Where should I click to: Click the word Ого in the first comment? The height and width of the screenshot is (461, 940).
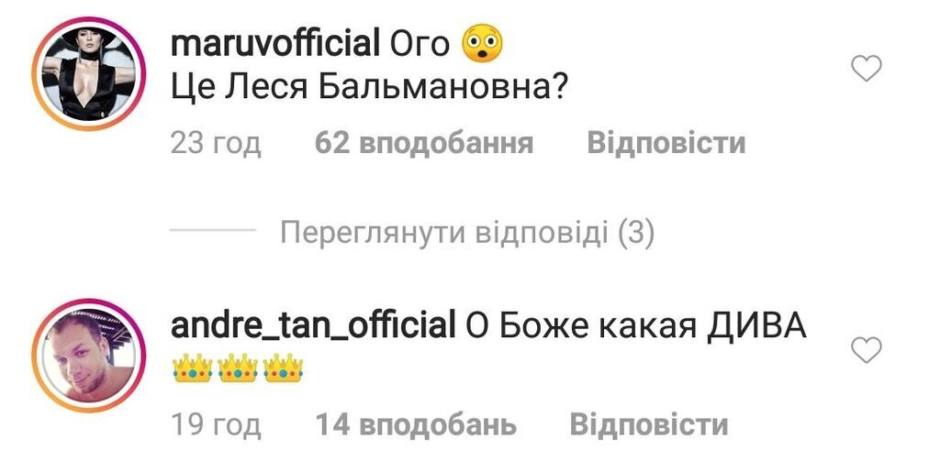420,44
